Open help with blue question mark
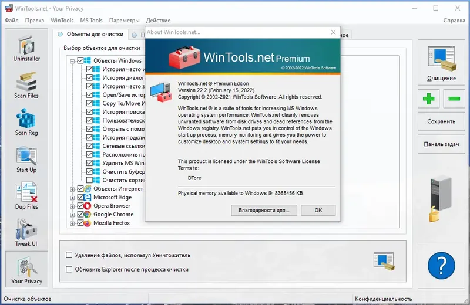 pyautogui.click(x=441, y=266)
